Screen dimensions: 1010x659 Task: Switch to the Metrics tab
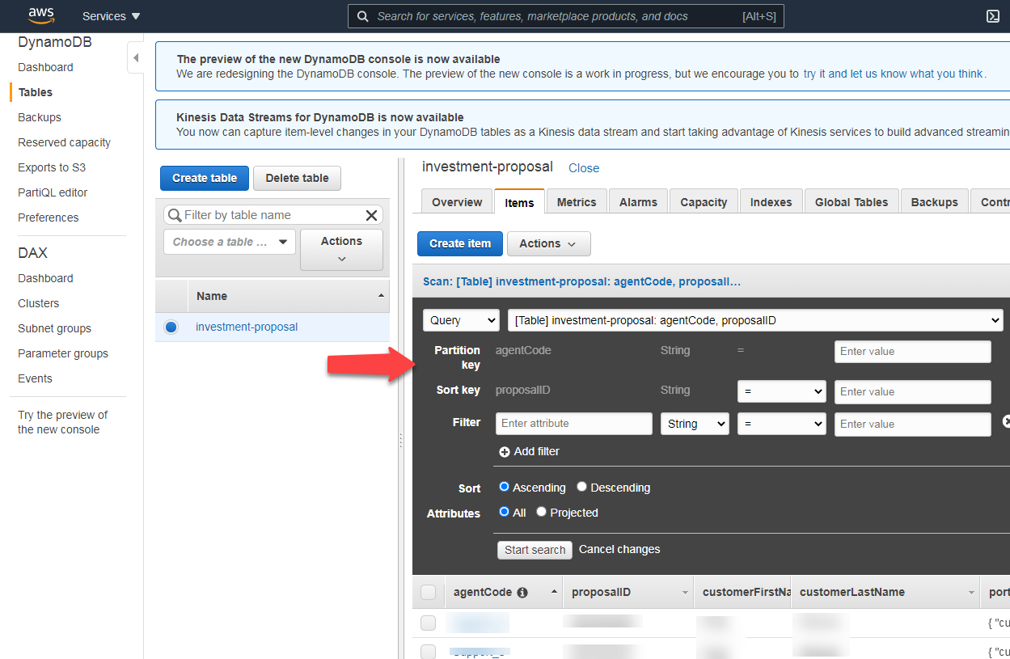[576, 202]
